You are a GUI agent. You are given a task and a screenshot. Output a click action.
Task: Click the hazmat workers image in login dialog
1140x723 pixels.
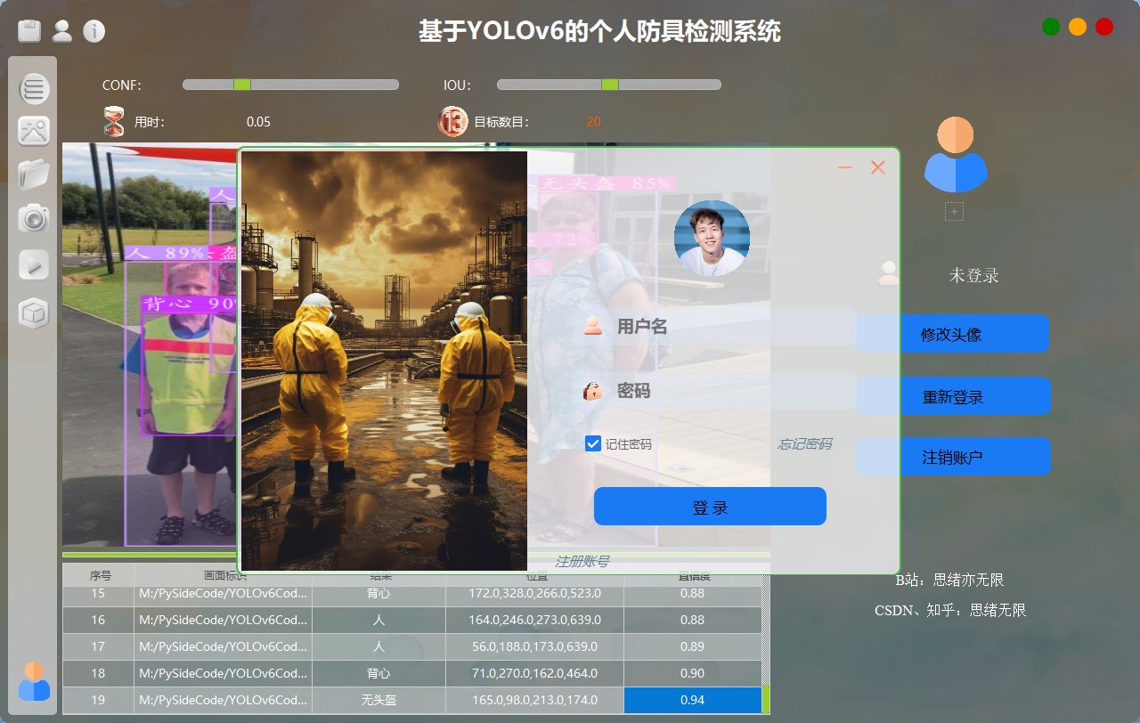click(x=385, y=361)
